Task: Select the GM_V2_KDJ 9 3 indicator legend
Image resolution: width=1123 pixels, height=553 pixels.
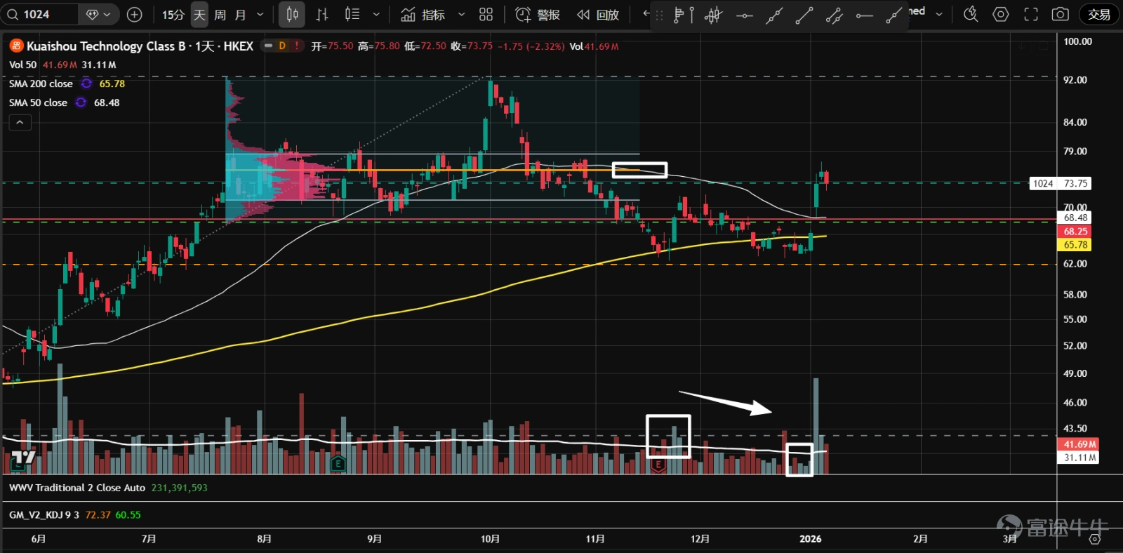Action: 44,515
